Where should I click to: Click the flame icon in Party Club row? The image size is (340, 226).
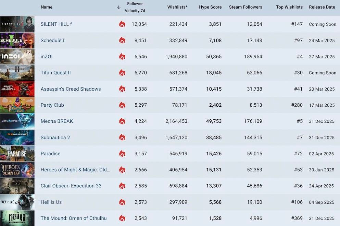122,105
